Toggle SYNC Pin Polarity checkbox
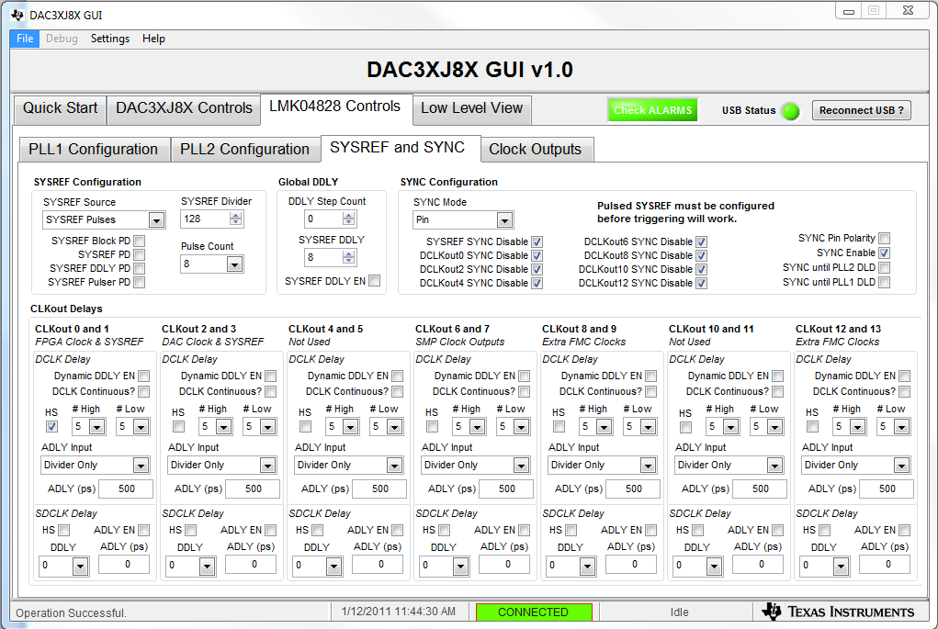Viewport: 938px width, 629px height. tap(884, 238)
